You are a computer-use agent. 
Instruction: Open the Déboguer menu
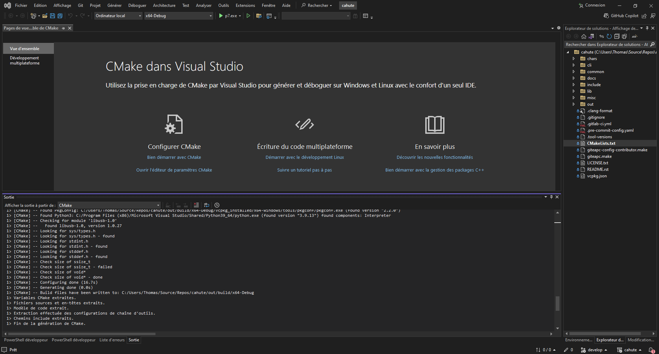click(137, 5)
